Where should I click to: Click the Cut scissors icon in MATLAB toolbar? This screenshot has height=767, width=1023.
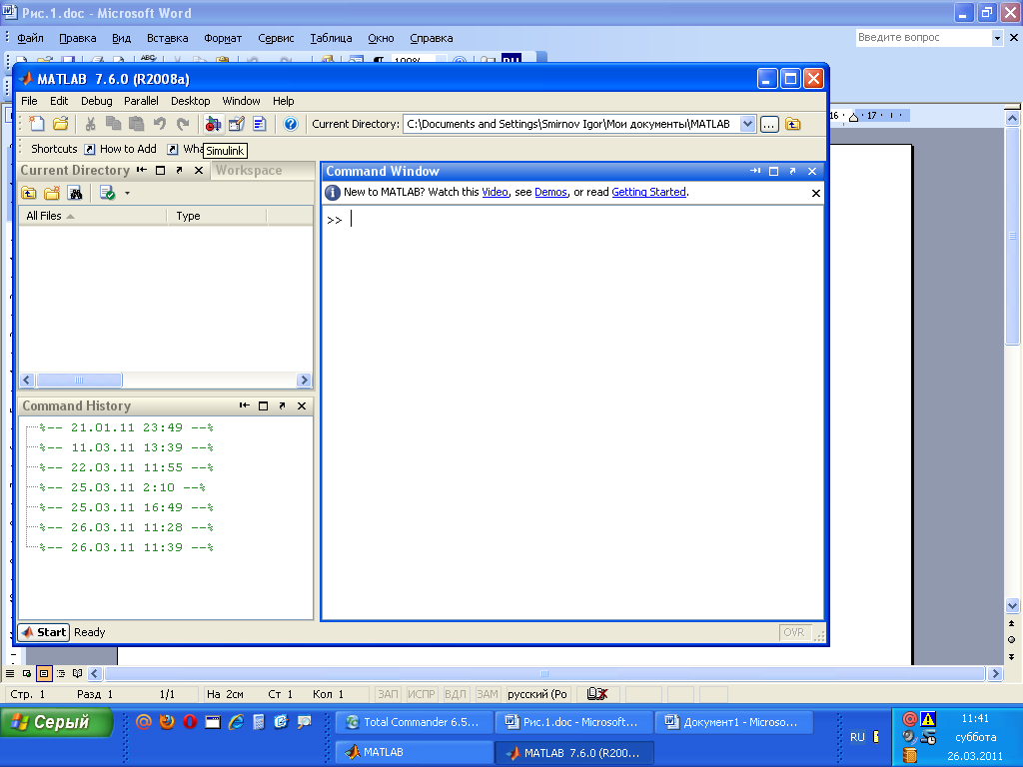tap(91, 124)
